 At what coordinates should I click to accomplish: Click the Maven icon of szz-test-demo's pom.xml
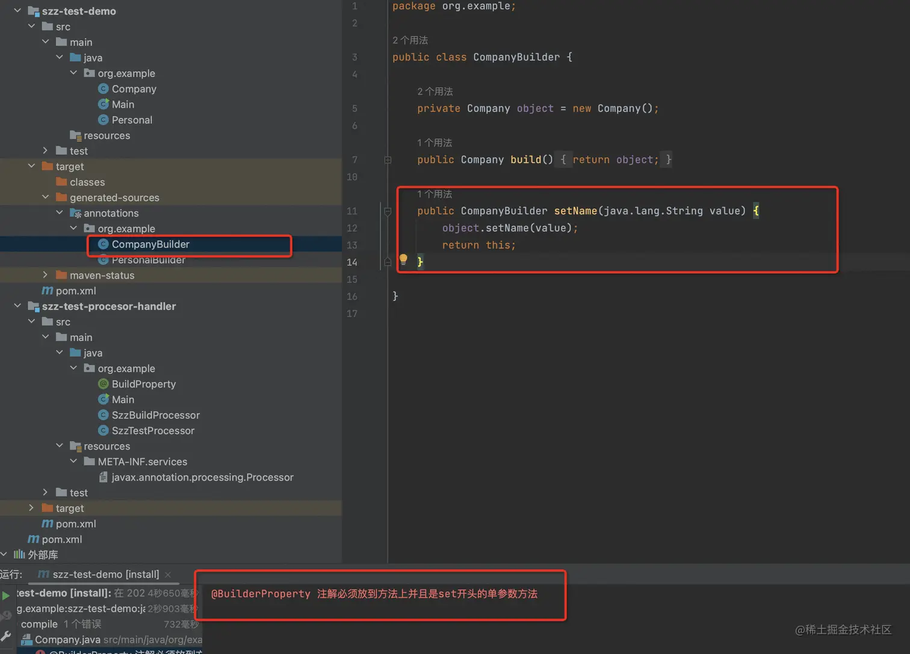(47, 291)
